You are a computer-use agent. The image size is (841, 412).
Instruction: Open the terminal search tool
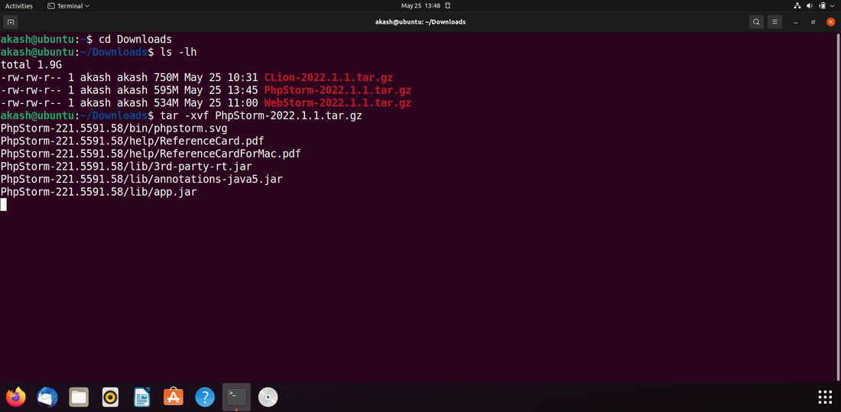click(x=756, y=22)
